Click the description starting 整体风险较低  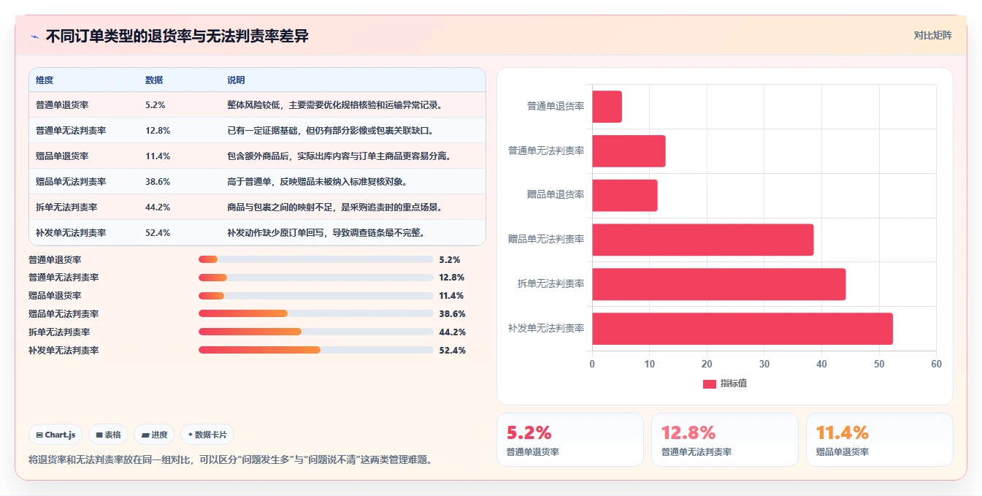336,104
